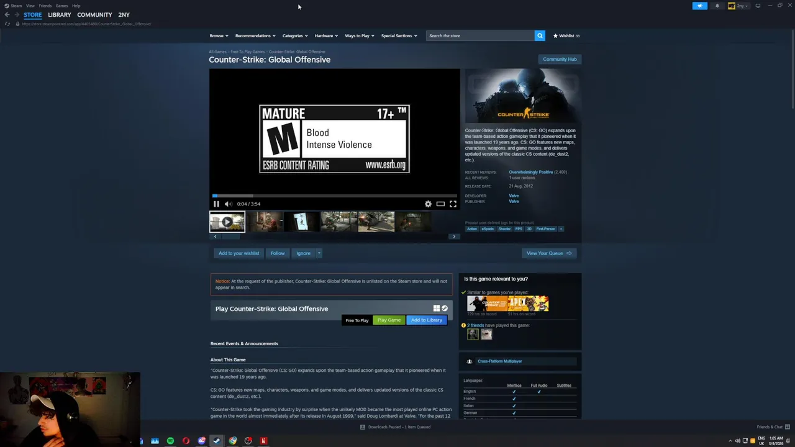Open Steam announcements megaphone button
The width and height of the screenshot is (795, 447).
(x=699, y=6)
